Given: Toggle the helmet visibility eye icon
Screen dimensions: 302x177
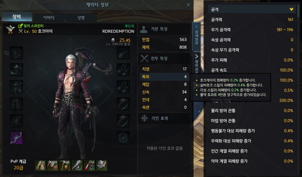Looking at the screenshot, I should [6, 53].
